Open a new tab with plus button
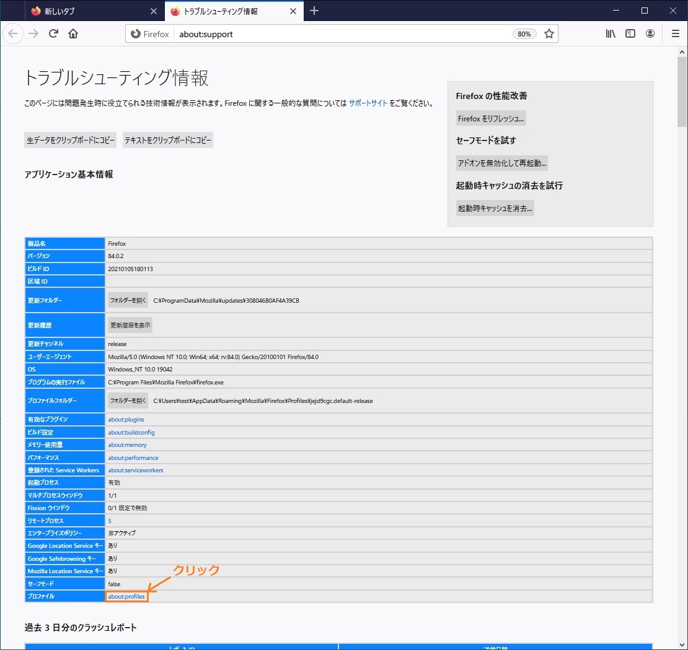The image size is (688, 650). (314, 11)
